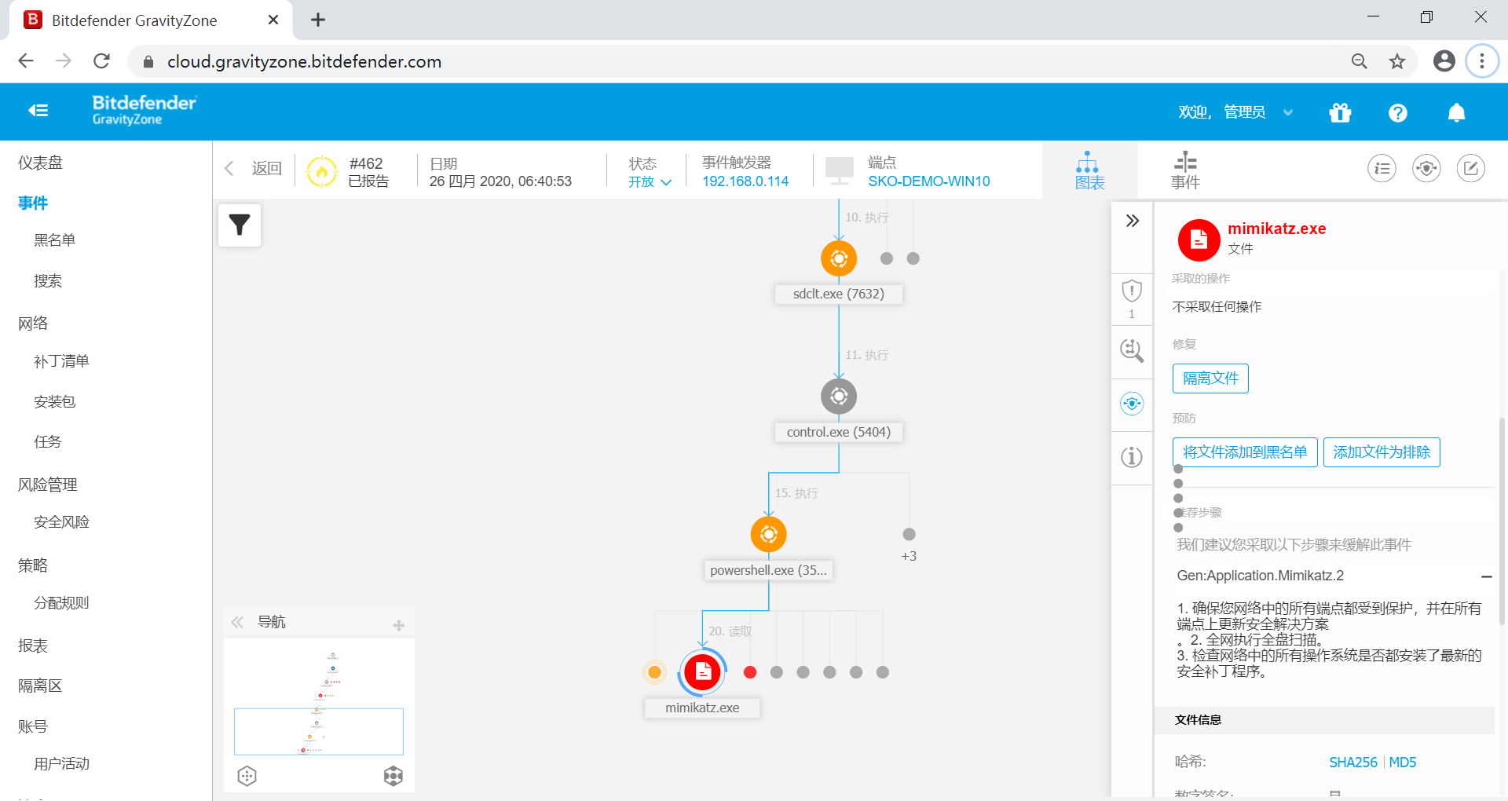
Task: Open 隔离区 in the sidebar
Action: pyautogui.click(x=40, y=686)
